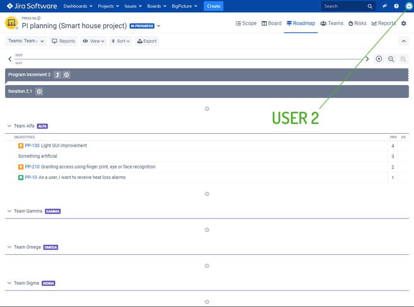Select the Something artificial objective

(x=38, y=156)
